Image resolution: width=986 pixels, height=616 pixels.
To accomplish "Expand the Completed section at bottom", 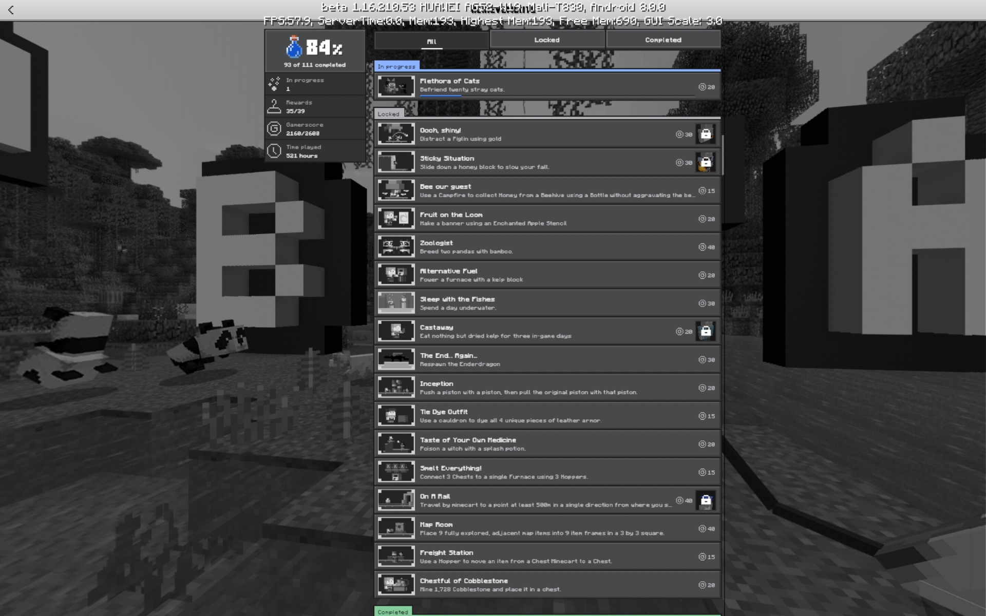I will pyautogui.click(x=393, y=611).
